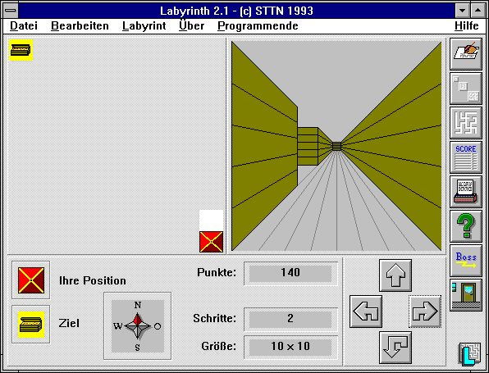Select the labyrinth size chooser icon

465,89
